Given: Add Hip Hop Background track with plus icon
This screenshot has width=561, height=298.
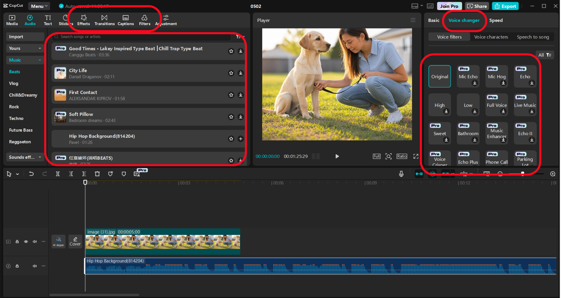Looking at the screenshot, I should click(x=241, y=139).
